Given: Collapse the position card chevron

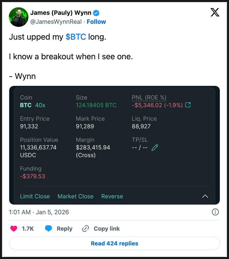Looking at the screenshot, I should (x=205, y=196).
